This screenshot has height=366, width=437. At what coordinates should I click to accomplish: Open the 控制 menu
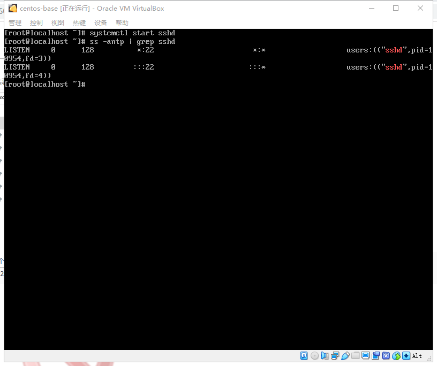click(36, 22)
